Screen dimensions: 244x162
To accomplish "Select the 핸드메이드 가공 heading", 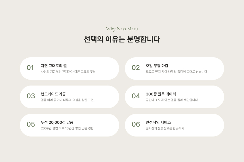I will pos(53,94).
